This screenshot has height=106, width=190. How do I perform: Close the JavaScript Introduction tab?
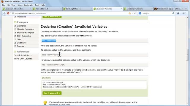[x=31, y=9]
